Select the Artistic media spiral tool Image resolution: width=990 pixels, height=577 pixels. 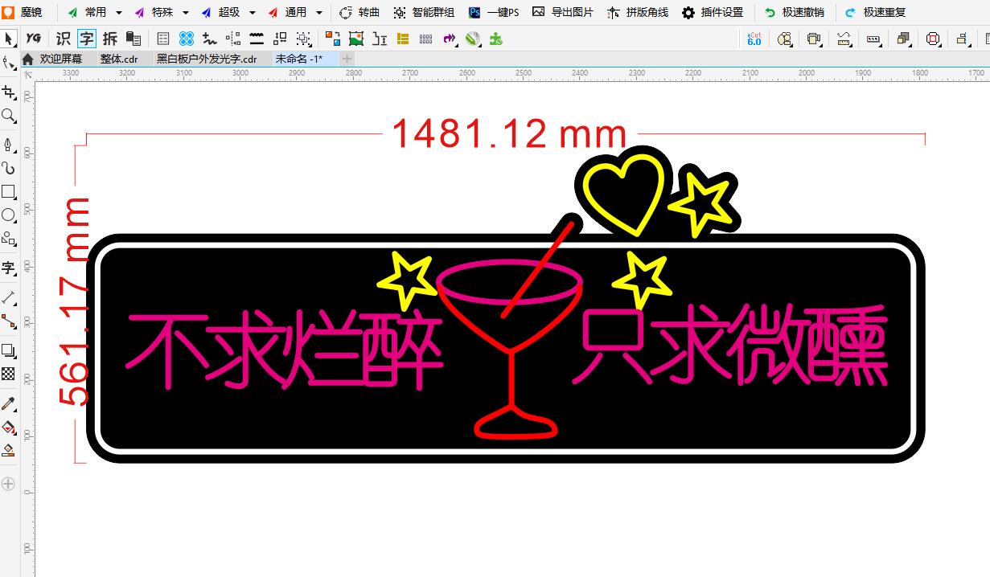point(8,168)
